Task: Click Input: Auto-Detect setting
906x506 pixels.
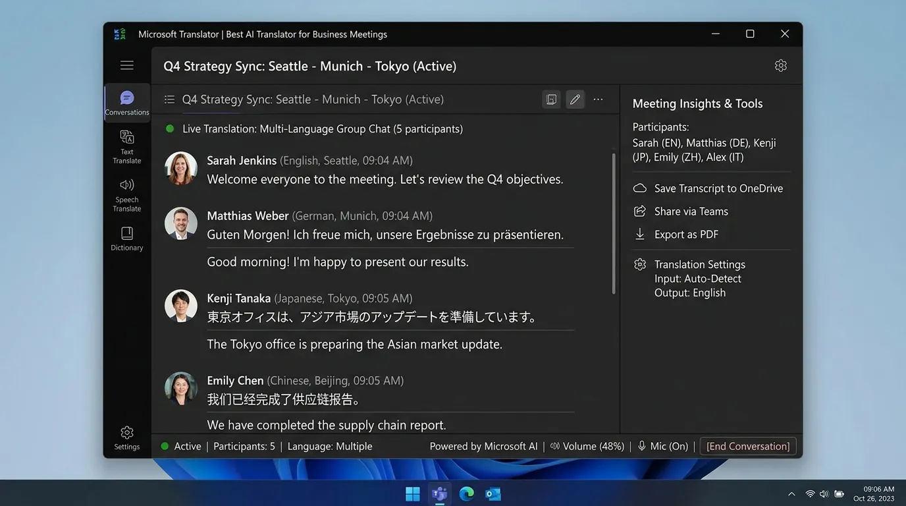Action: pyautogui.click(x=698, y=279)
